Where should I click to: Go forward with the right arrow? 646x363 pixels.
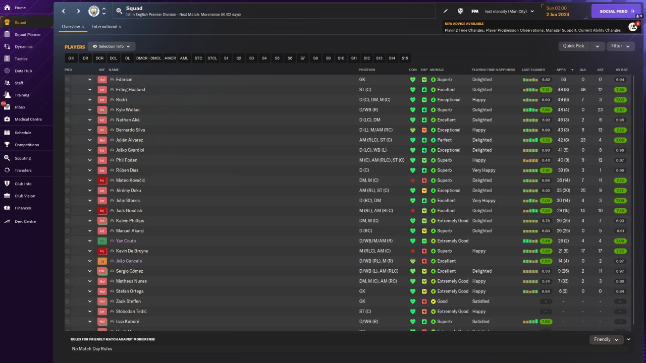click(78, 11)
